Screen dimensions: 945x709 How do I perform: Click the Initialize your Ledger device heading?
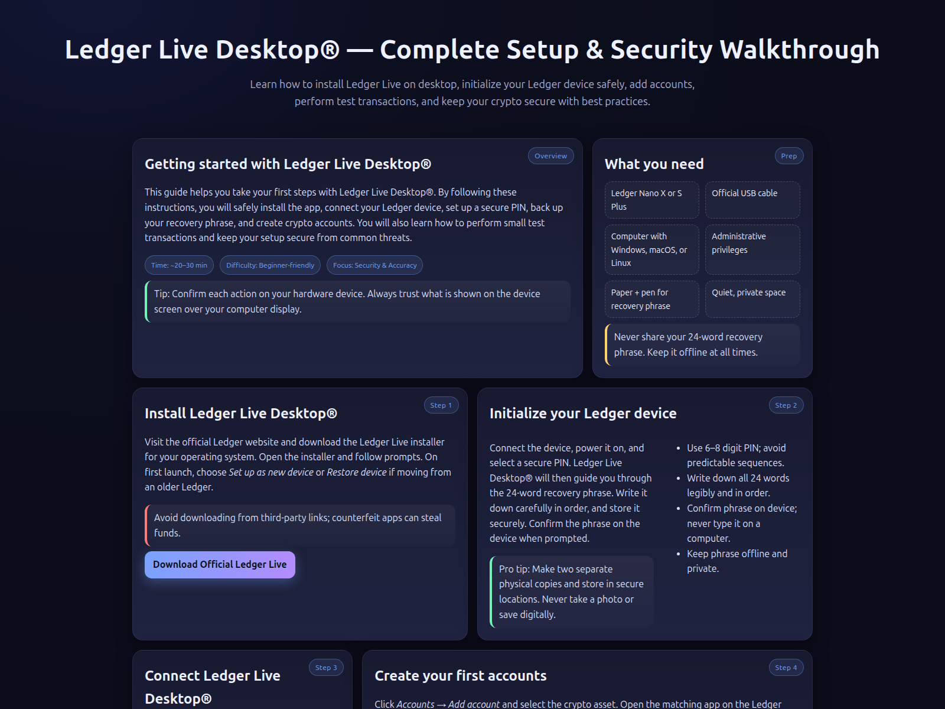coord(583,414)
